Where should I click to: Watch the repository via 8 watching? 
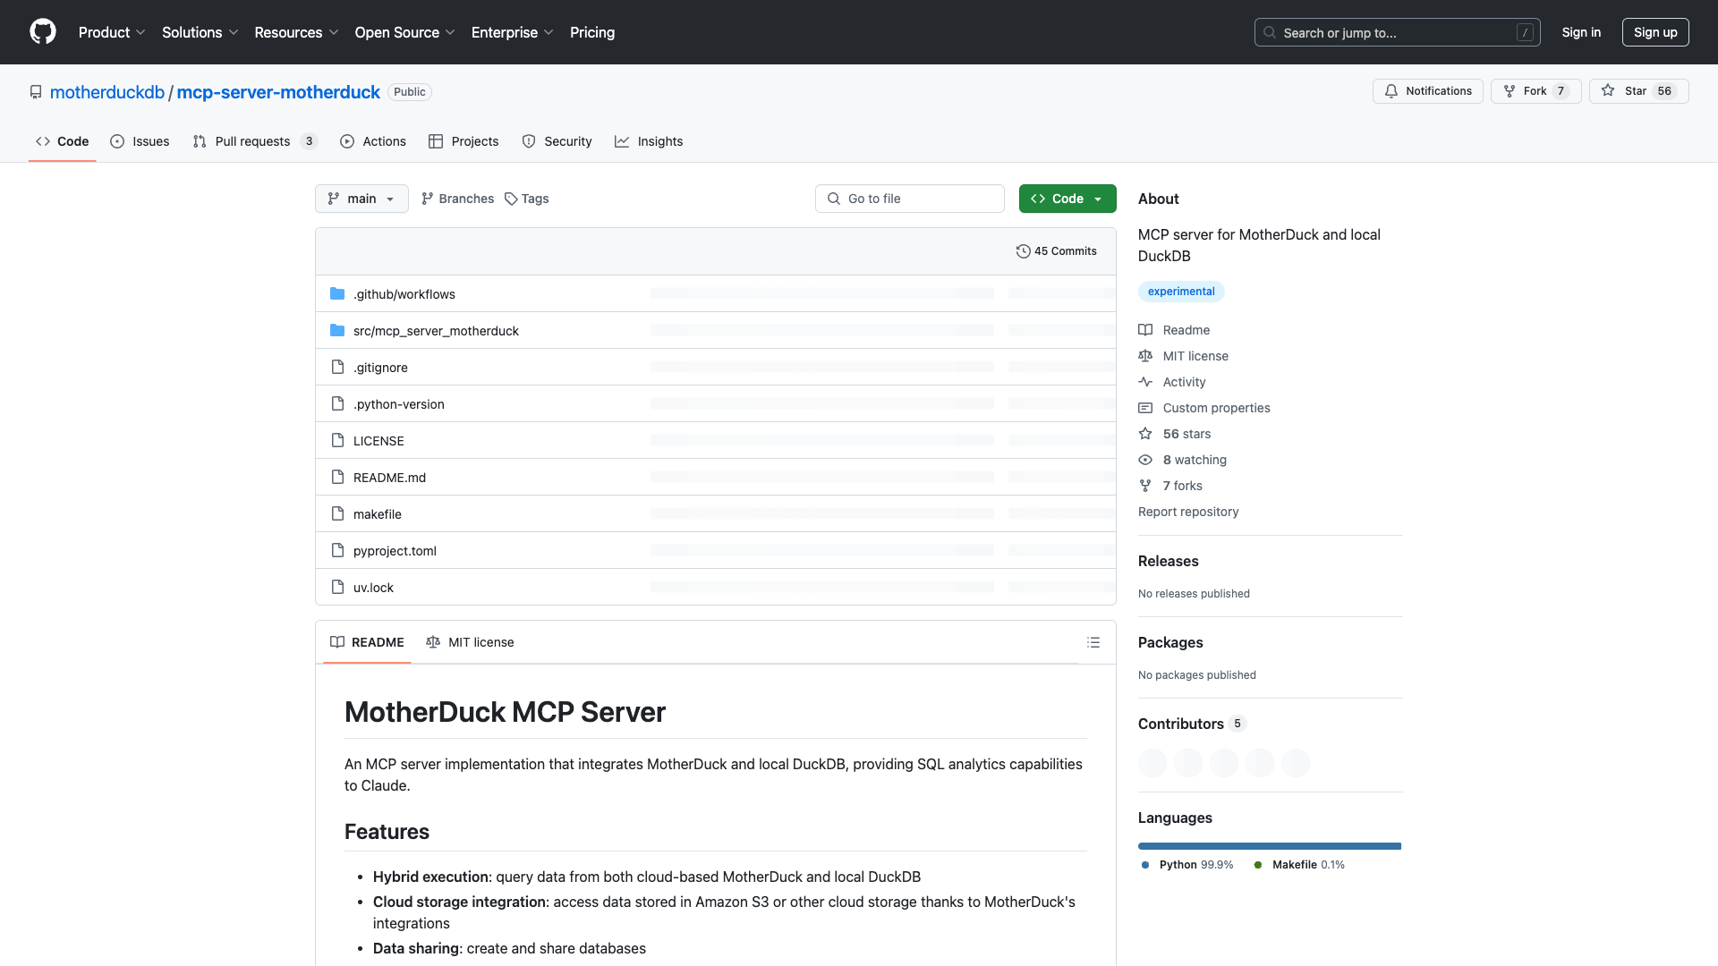click(1194, 459)
